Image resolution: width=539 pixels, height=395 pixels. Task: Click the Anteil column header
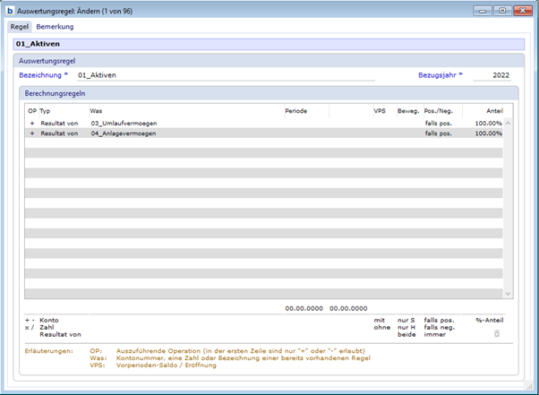[x=493, y=110]
